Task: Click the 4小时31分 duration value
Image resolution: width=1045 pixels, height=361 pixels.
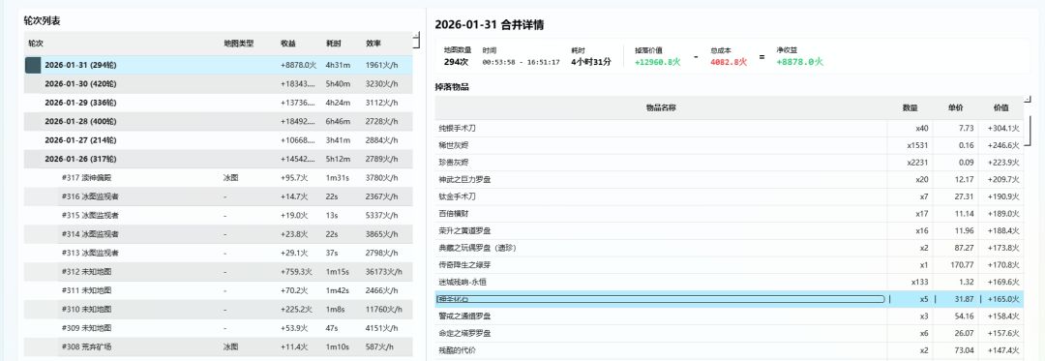Action: (x=591, y=62)
